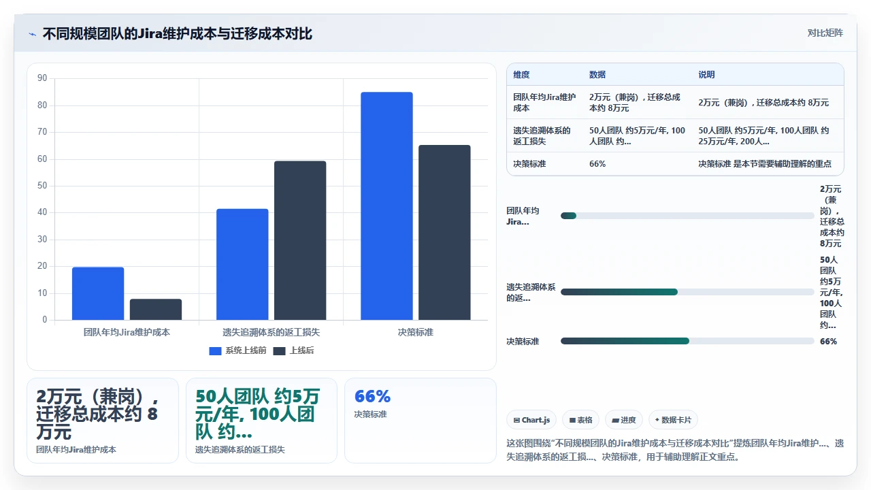Click the summary paragraph starting with 这张图围绕

[675, 450]
